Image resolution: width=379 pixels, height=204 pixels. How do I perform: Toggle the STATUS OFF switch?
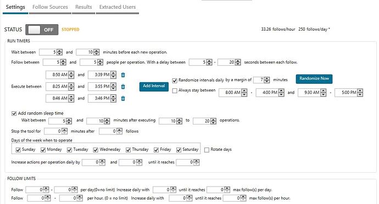coord(42,30)
